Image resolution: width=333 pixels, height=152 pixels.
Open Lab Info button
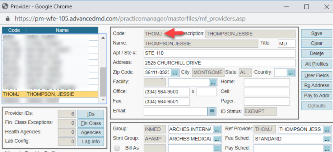point(91,142)
